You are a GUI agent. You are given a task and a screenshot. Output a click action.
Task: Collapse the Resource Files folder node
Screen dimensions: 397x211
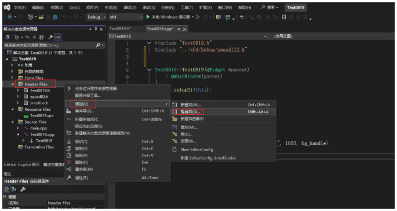pos(12,109)
